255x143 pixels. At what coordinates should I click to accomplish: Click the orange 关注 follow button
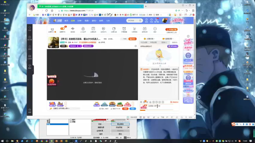pyautogui.click(x=133, y=39)
